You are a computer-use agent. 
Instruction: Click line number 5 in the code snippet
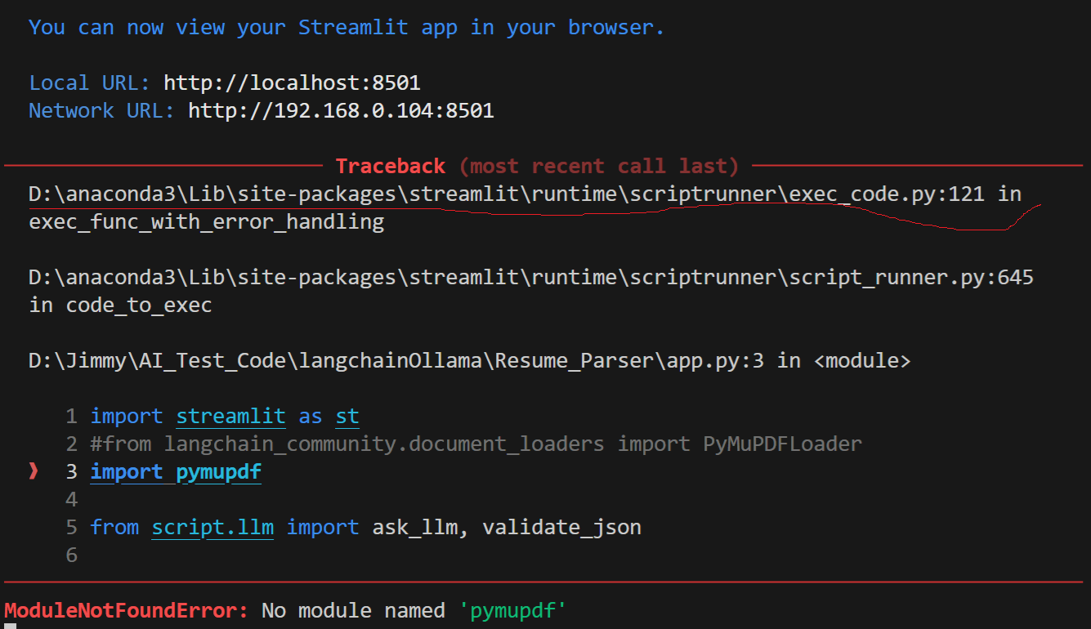pos(70,527)
